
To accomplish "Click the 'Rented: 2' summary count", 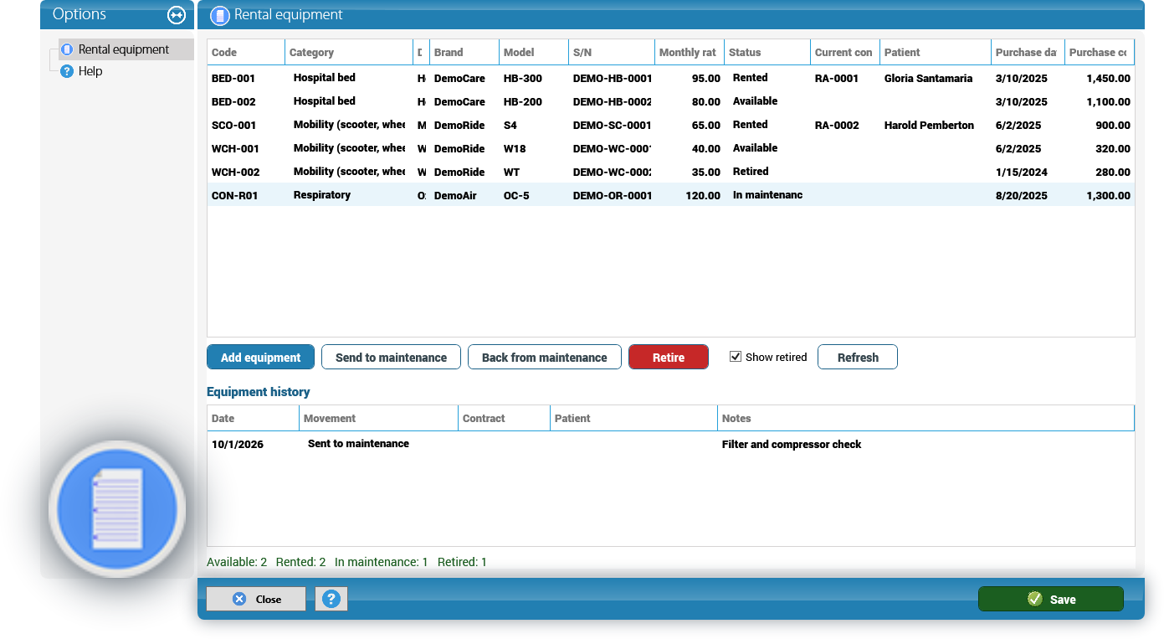I will pyautogui.click(x=301, y=562).
